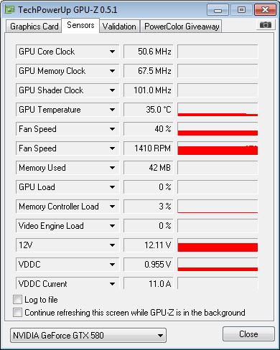Click the GPU-Z app icon in title bar
This screenshot has width=280, height=350.
tap(10, 9)
